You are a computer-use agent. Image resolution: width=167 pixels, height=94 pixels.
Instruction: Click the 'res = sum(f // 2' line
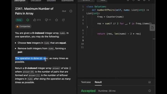(x=124, y=24)
